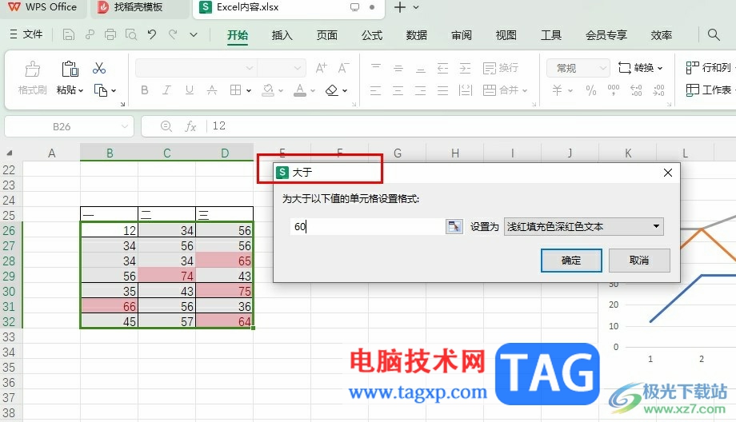Switch to the 数据 data tab
Viewport: 736px width, 422px height.
416,35
